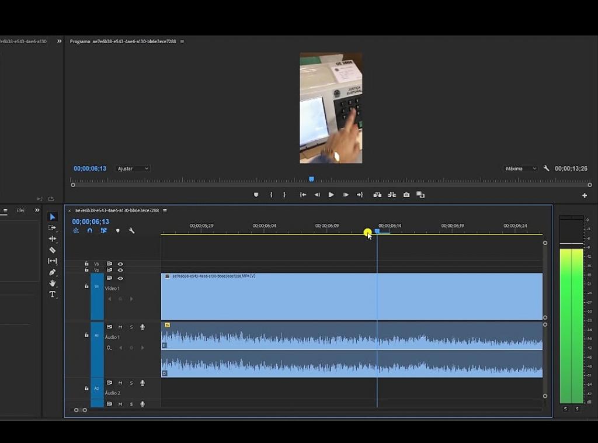The image size is (598, 443).
Task: Click the Export Frame camera icon
Action: tap(406, 195)
